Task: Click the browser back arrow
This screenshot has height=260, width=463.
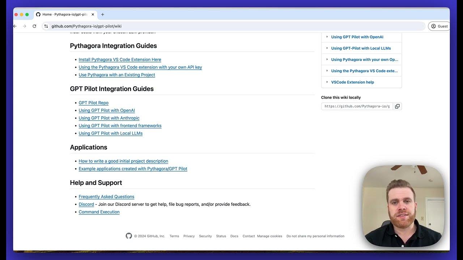Action: [x=15, y=26]
